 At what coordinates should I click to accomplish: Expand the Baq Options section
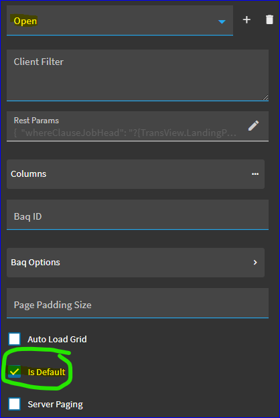pos(135,263)
